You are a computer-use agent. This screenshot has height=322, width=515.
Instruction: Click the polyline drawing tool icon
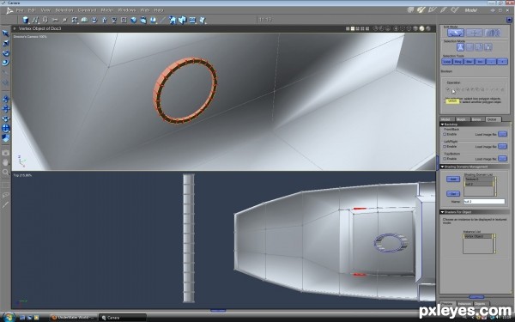tap(35, 20)
